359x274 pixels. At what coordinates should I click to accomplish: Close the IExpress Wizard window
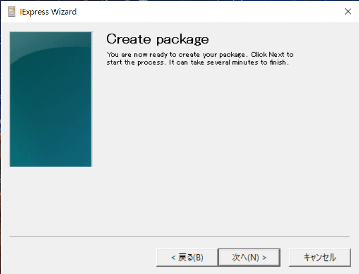pos(348,11)
